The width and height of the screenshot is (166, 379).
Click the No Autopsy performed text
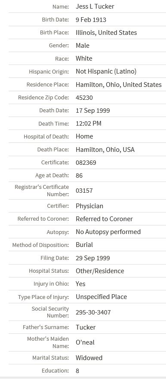(108, 232)
